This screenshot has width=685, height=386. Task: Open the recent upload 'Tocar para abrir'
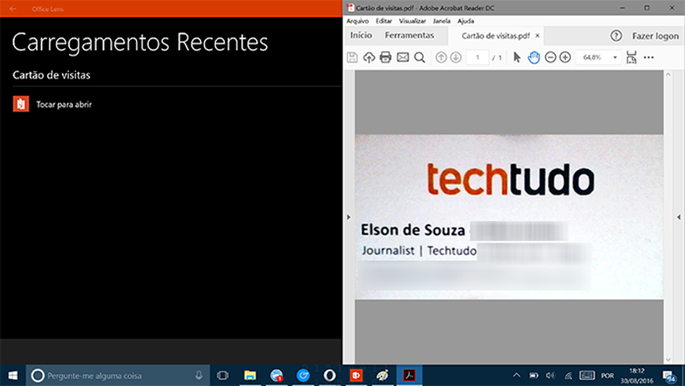coord(64,105)
